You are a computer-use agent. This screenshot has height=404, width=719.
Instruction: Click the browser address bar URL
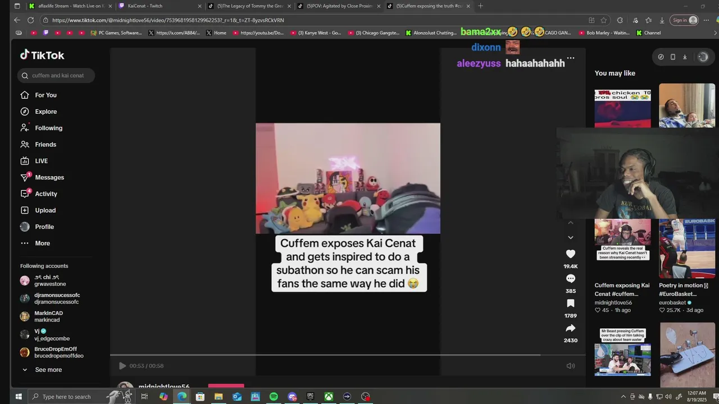coord(168,20)
